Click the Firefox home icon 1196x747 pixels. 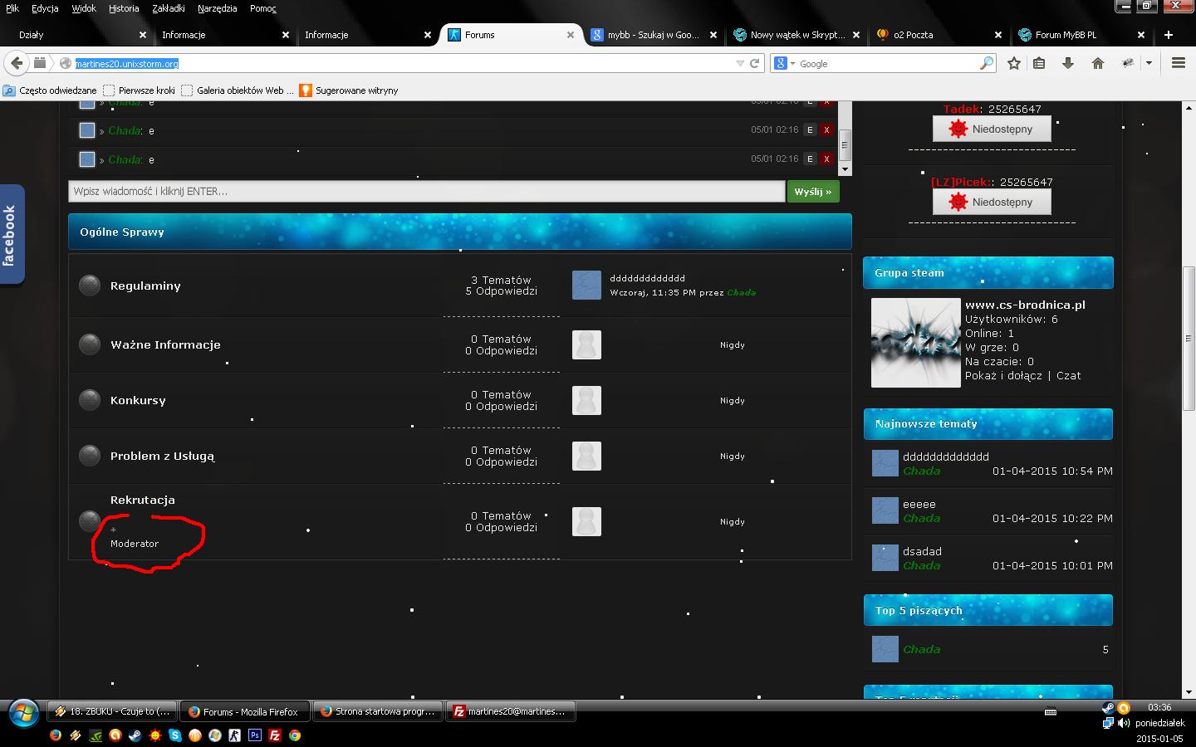[x=1098, y=63]
